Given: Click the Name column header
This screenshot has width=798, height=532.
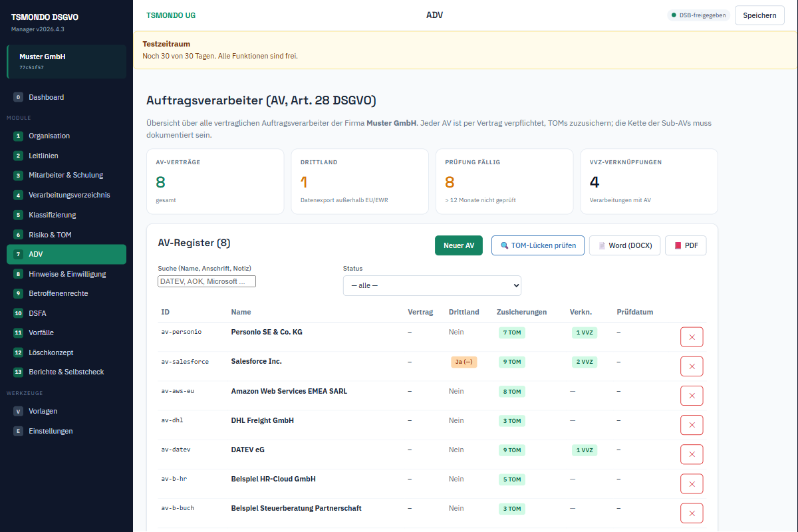Looking at the screenshot, I should coord(241,312).
